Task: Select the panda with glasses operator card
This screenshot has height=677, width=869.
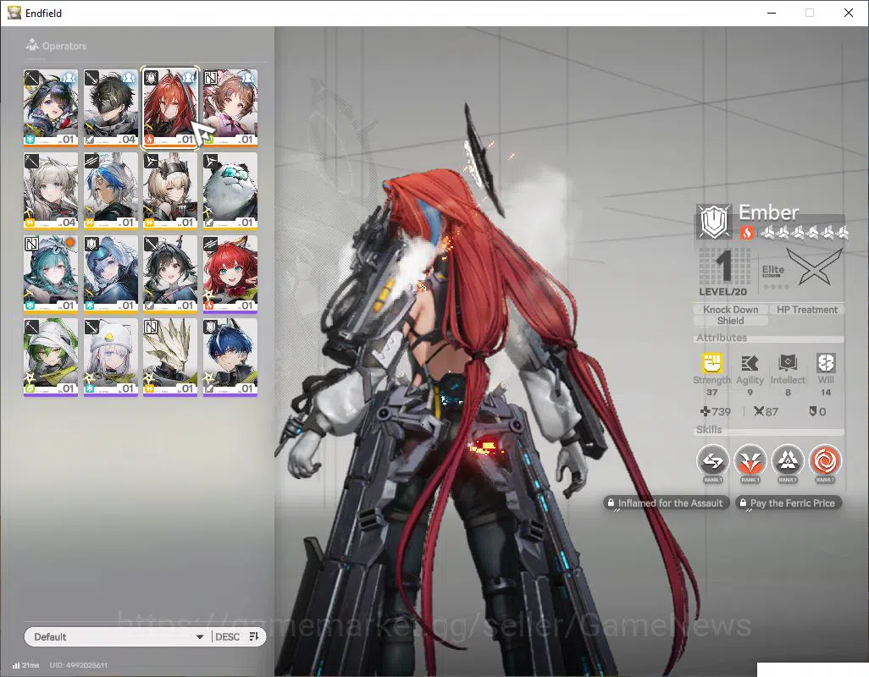Action: (x=230, y=190)
